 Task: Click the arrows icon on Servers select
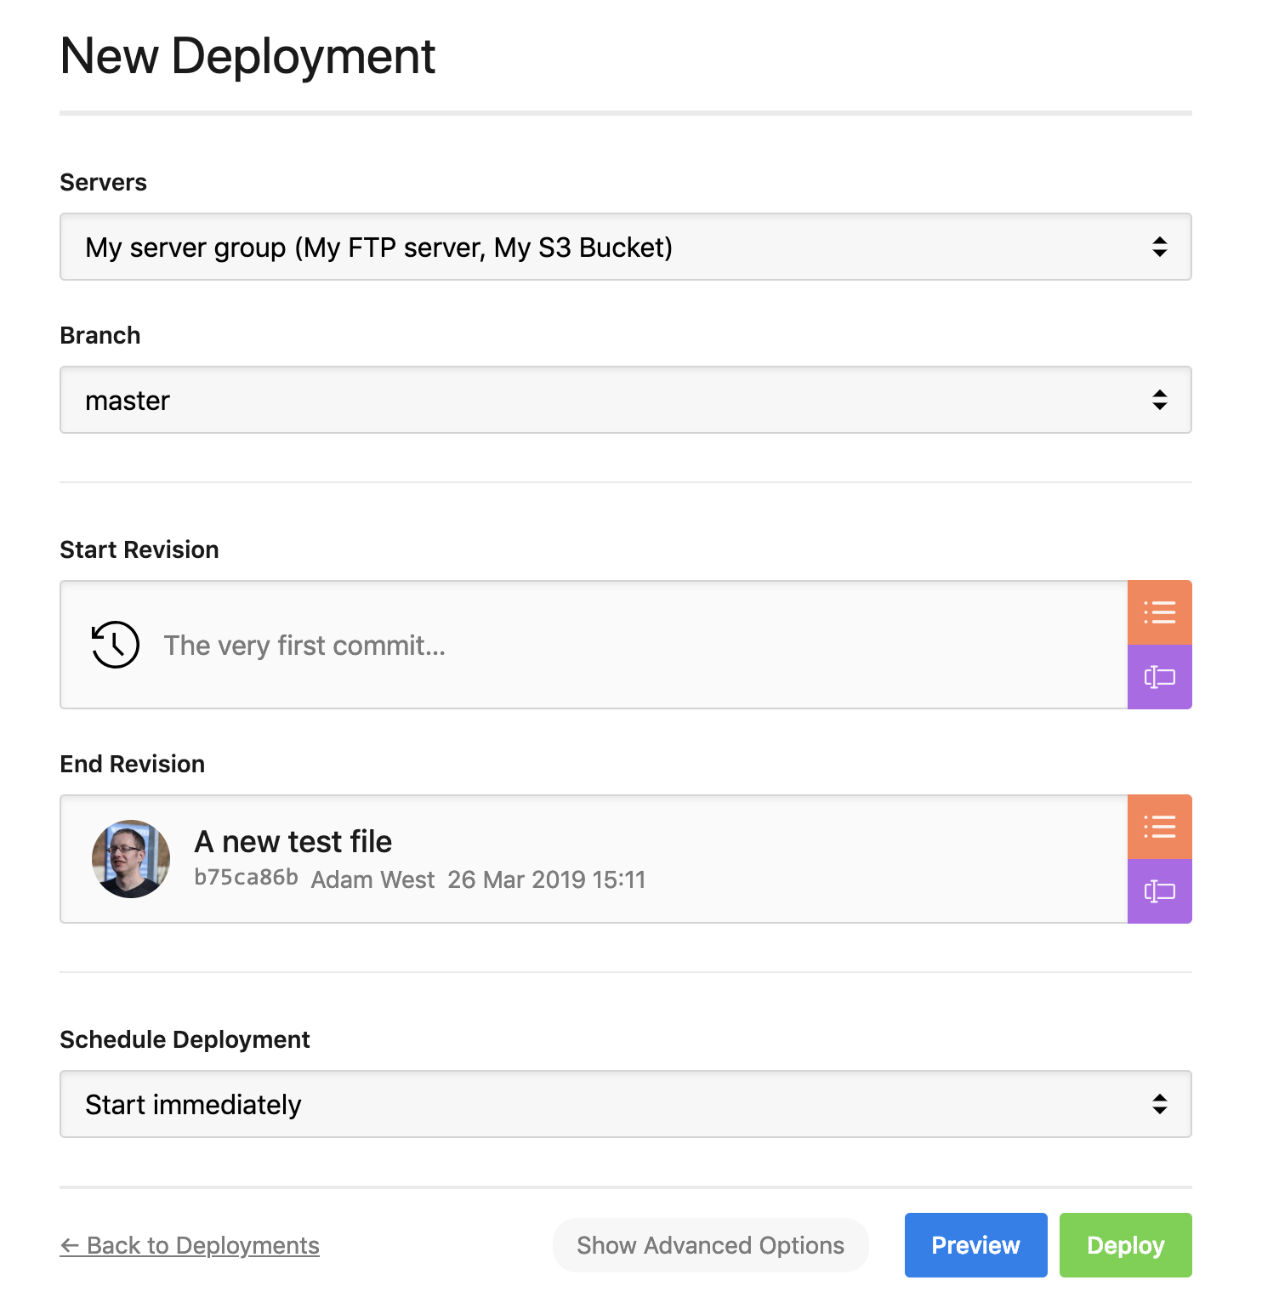tap(1159, 247)
